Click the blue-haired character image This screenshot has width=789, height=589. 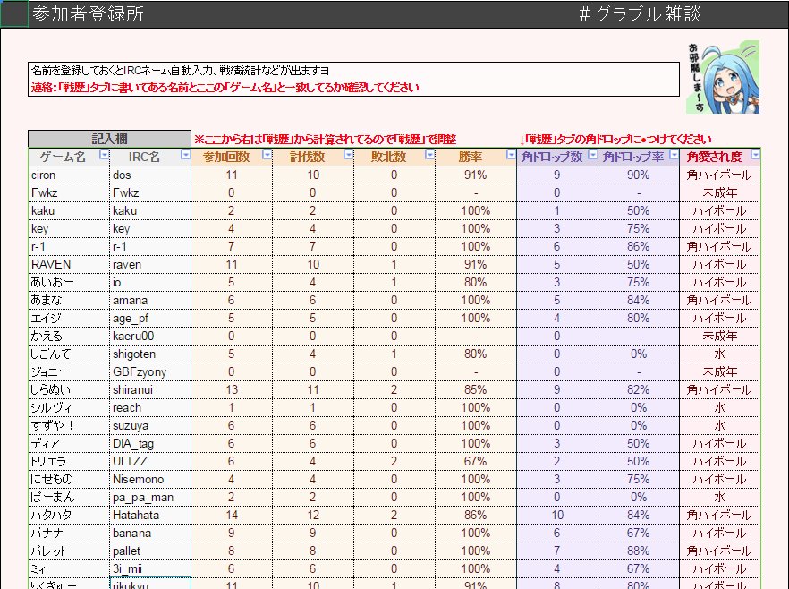point(723,77)
